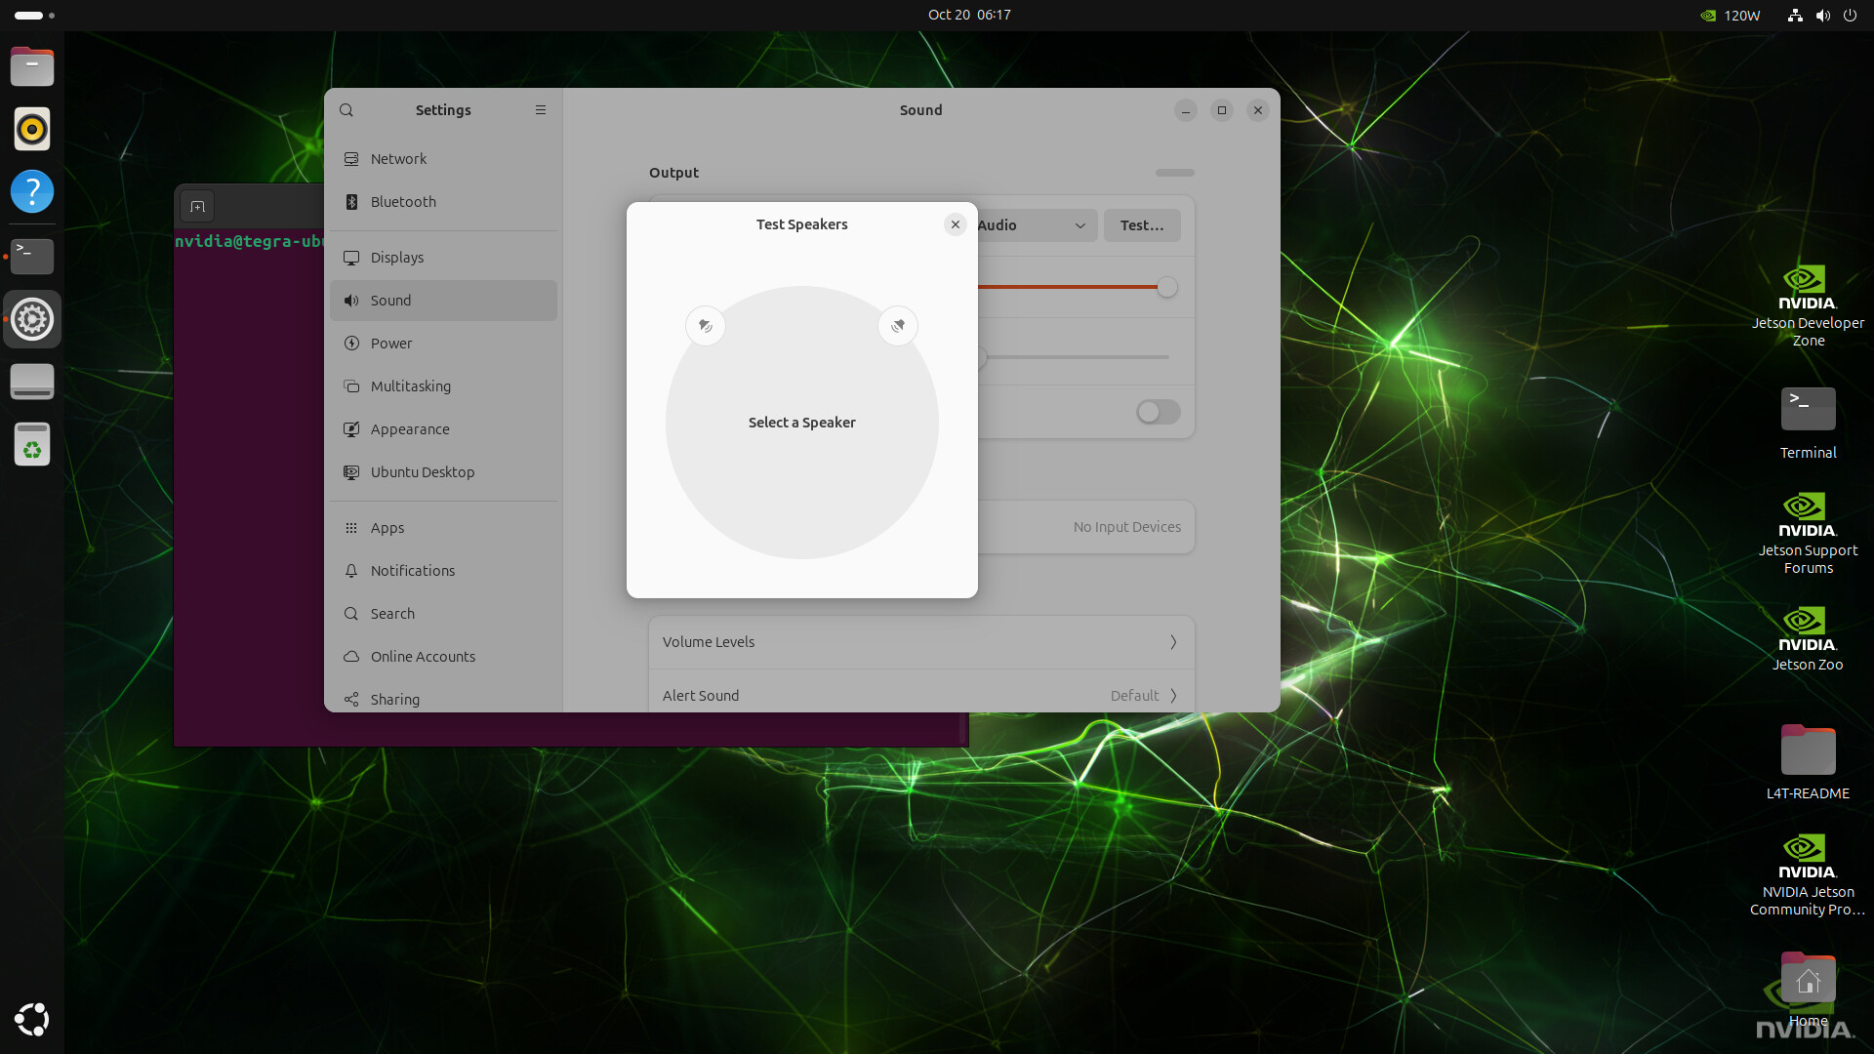Viewport: 1874px width, 1054px height.
Task: Open the Trash in dock
Action: click(32, 445)
